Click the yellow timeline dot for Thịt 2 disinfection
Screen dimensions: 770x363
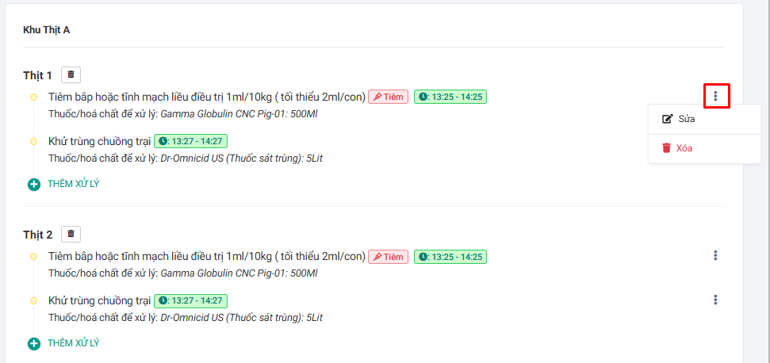[x=33, y=301]
